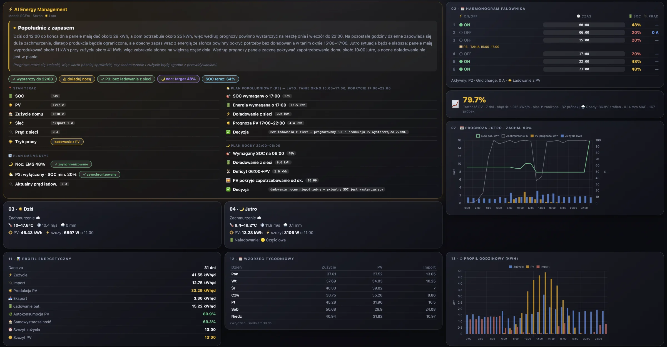The height and width of the screenshot is (347, 667).
Task: Click the 'Import' column header in weekly table
Action: 429,267
